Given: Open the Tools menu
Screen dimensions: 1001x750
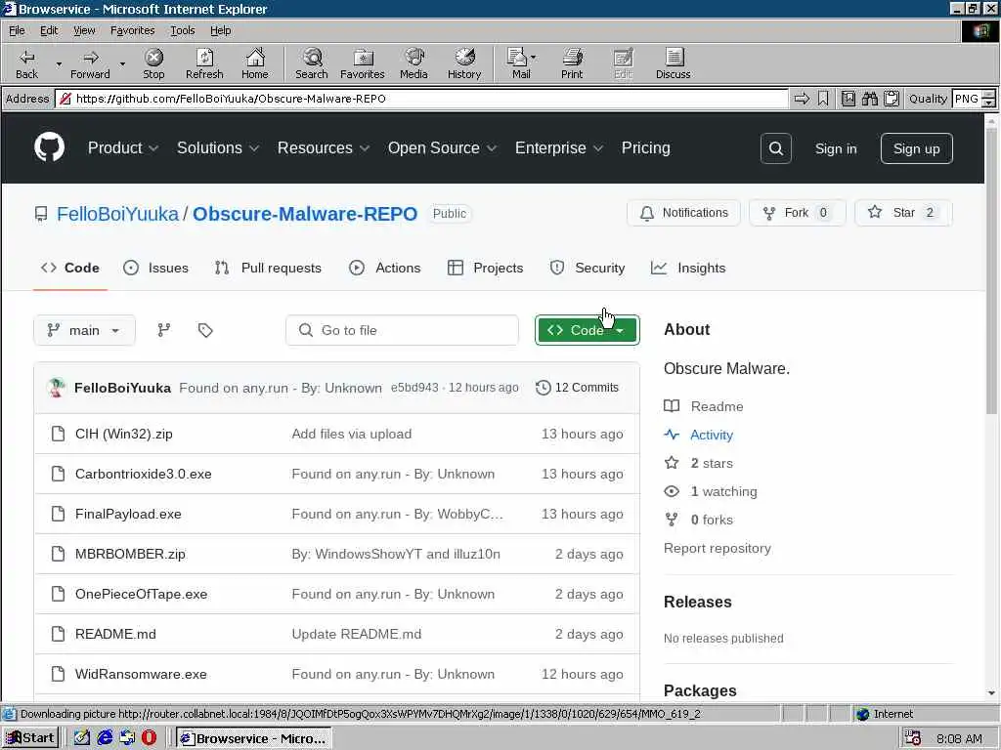Looking at the screenshot, I should [182, 30].
